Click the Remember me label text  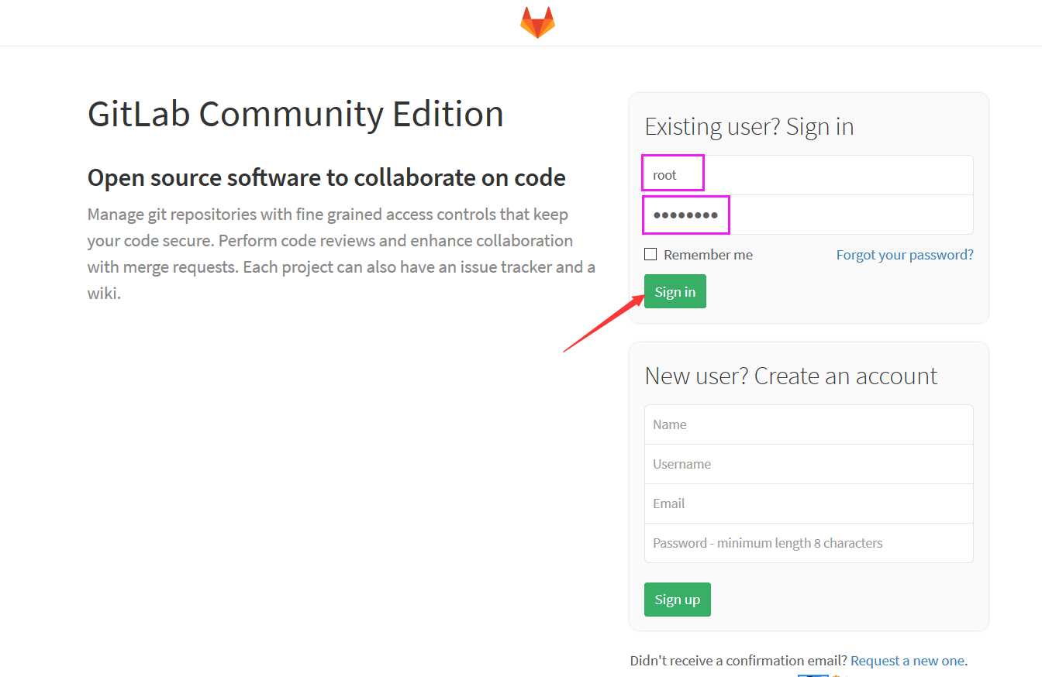[708, 255]
